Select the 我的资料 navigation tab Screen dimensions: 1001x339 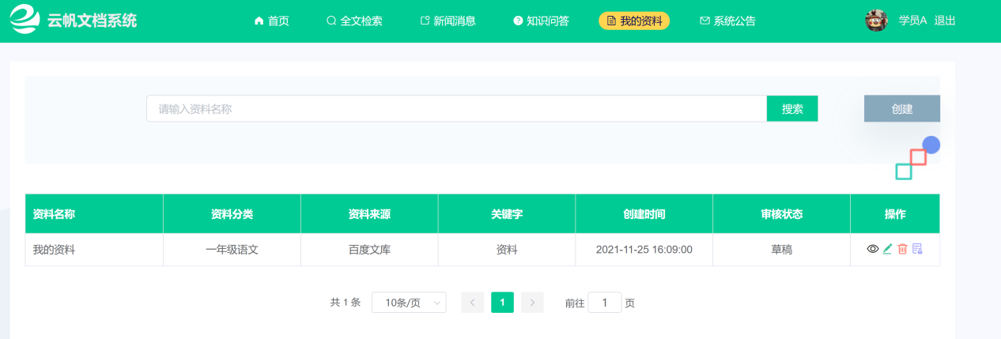(634, 21)
